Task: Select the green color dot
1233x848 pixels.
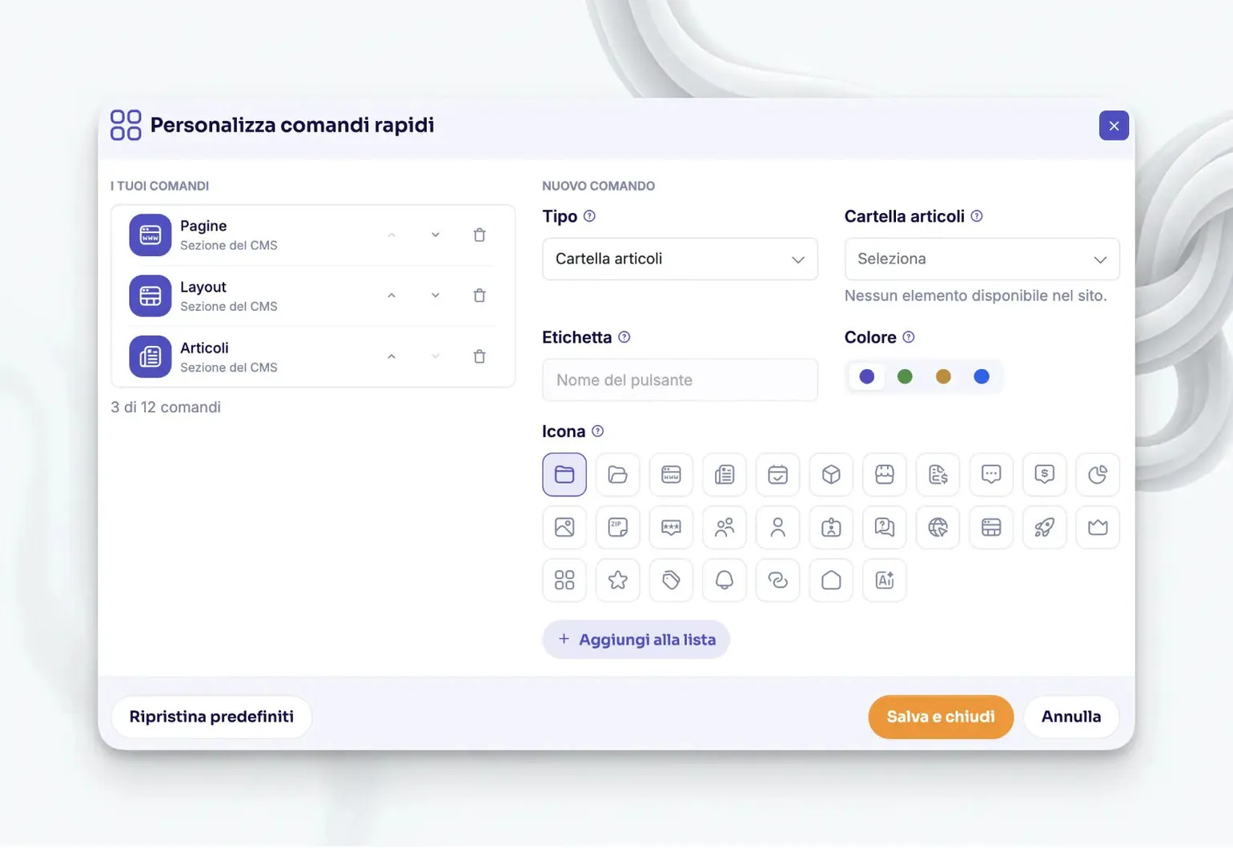Action: pos(905,376)
